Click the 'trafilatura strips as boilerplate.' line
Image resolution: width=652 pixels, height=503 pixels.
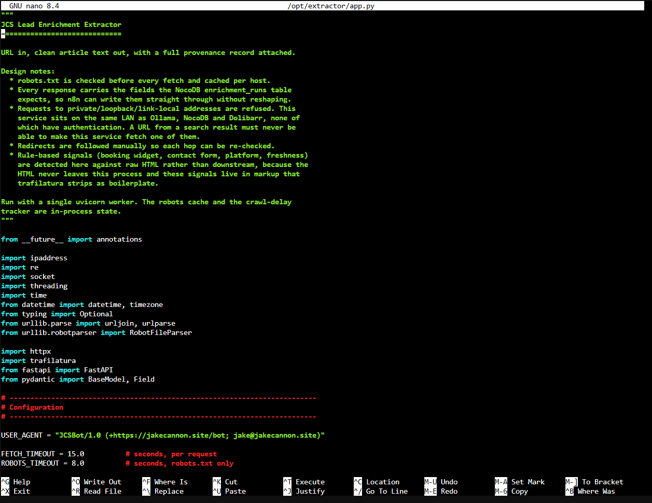tap(88, 183)
